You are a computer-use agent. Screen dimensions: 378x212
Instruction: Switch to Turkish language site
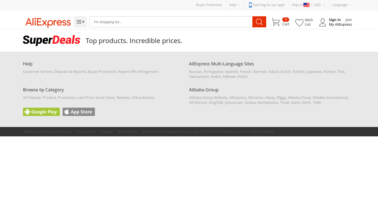pos(299,71)
